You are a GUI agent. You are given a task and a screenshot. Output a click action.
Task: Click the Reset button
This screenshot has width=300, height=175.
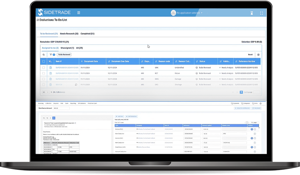coord(250,55)
